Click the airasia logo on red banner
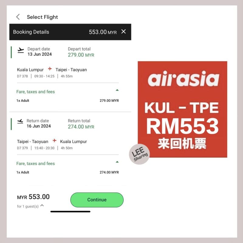This screenshot has width=243, height=243. click(x=183, y=79)
